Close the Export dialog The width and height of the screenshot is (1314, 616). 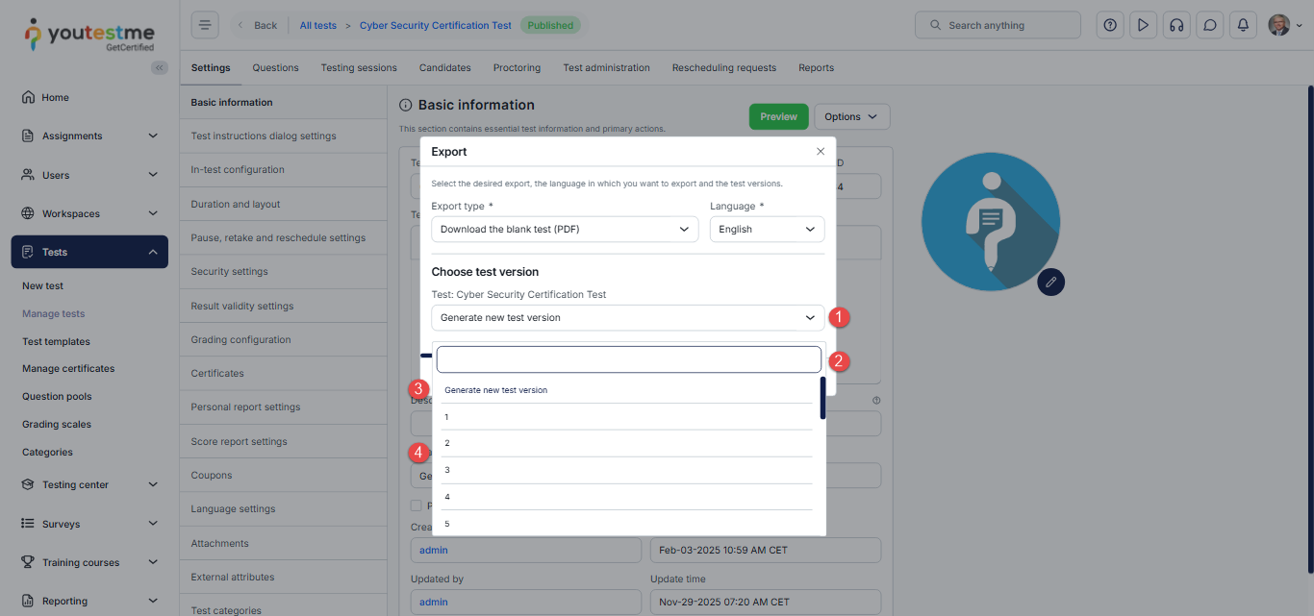[820, 152]
